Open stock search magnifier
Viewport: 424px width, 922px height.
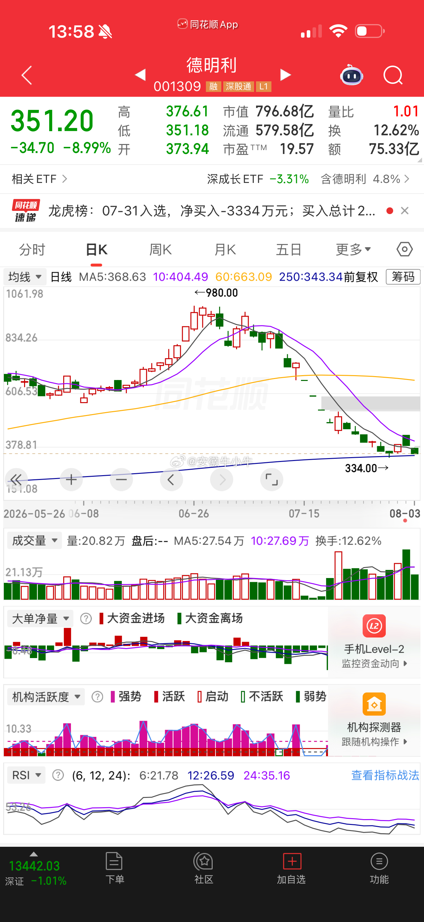click(393, 75)
